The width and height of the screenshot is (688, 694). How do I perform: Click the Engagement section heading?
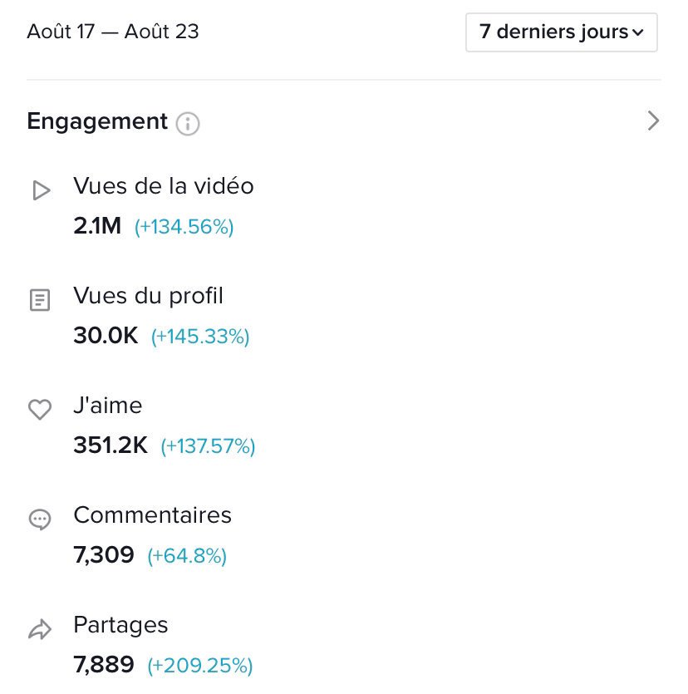97,121
